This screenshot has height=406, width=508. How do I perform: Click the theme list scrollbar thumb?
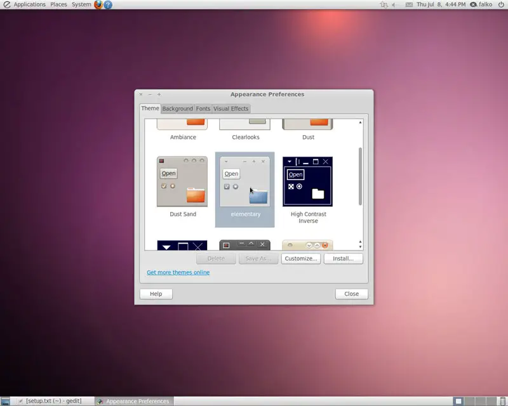[x=360, y=176]
